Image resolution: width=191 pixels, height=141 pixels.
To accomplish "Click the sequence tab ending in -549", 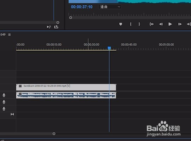I will pyautogui.click(x=3, y=35).
